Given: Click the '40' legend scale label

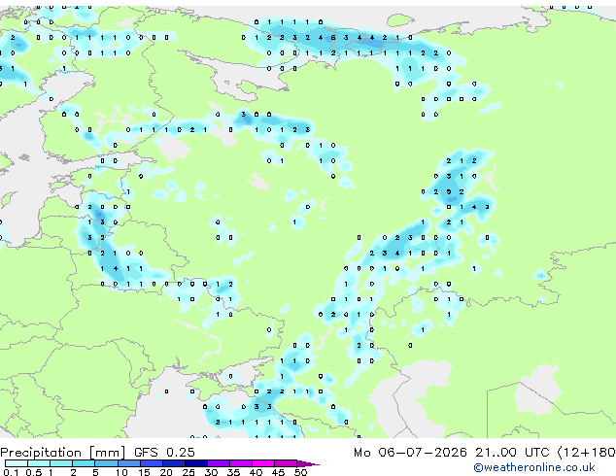Looking at the screenshot, I should coord(256,472).
